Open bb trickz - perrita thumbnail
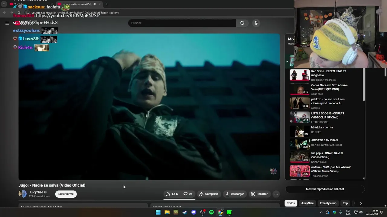The image size is (387, 217). point(300,131)
